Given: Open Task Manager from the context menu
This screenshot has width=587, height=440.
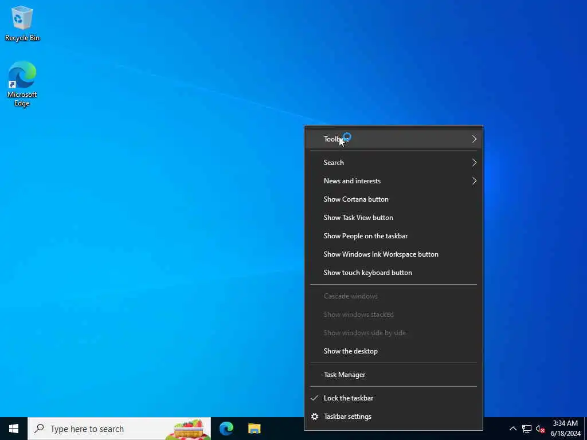Looking at the screenshot, I should 393,375.
